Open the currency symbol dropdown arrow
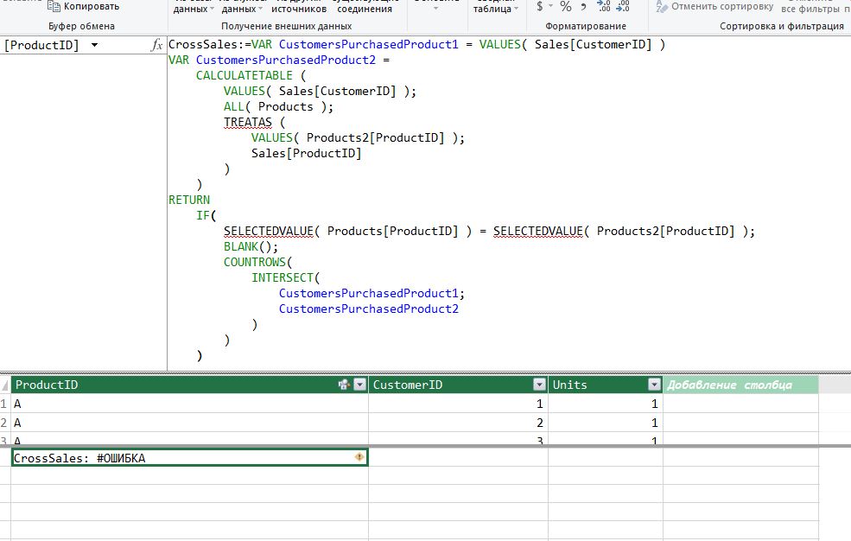This screenshot has height=541, width=851. 551,6
